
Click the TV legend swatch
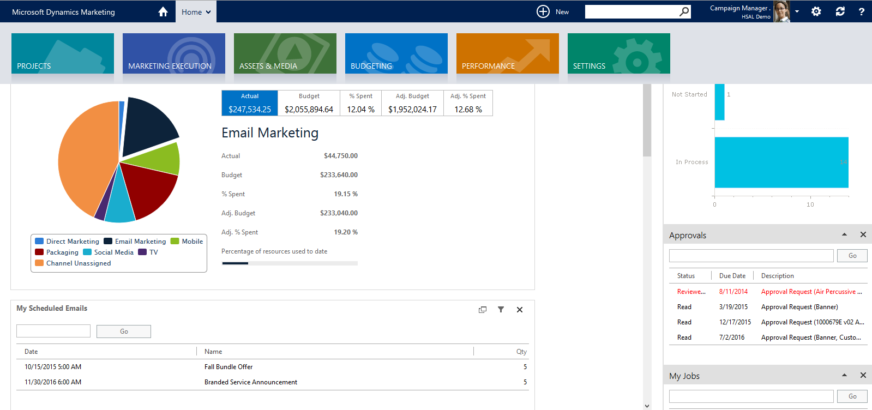[x=142, y=252]
